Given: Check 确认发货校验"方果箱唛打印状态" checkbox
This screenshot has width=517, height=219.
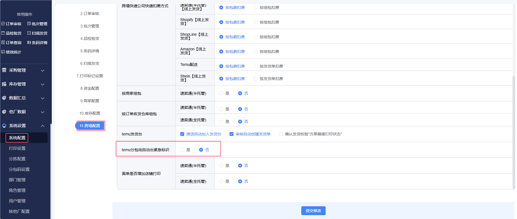Looking at the screenshot, I should pos(281,134).
